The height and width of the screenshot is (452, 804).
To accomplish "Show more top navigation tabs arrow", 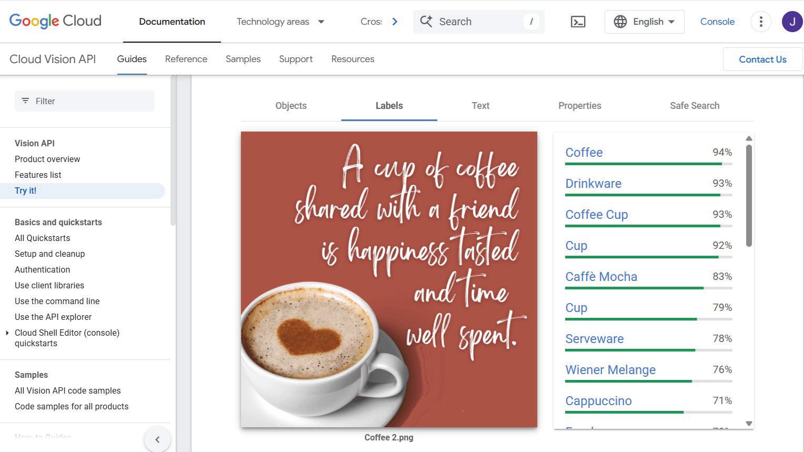I will tap(395, 22).
